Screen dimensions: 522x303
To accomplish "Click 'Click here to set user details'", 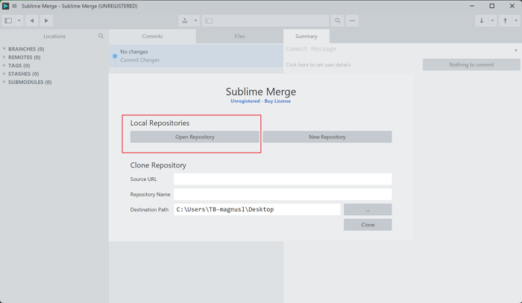I will (x=318, y=65).
